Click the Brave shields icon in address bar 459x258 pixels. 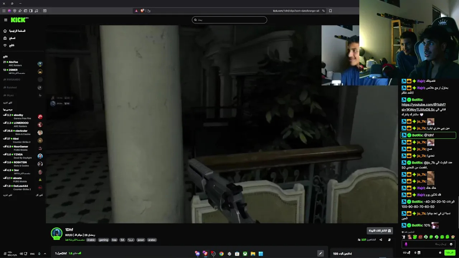tap(142, 11)
